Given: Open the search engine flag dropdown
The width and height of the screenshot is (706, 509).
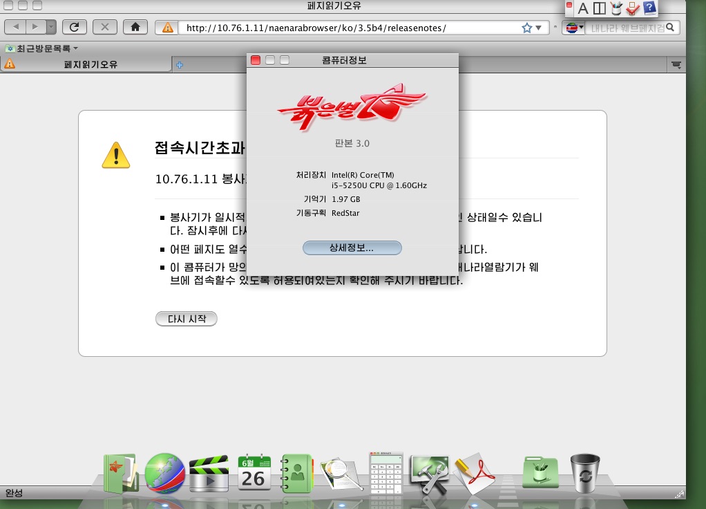Looking at the screenshot, I should click(573, 28).
